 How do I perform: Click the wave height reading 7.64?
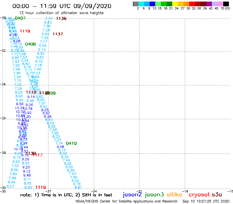coord(66,160)
